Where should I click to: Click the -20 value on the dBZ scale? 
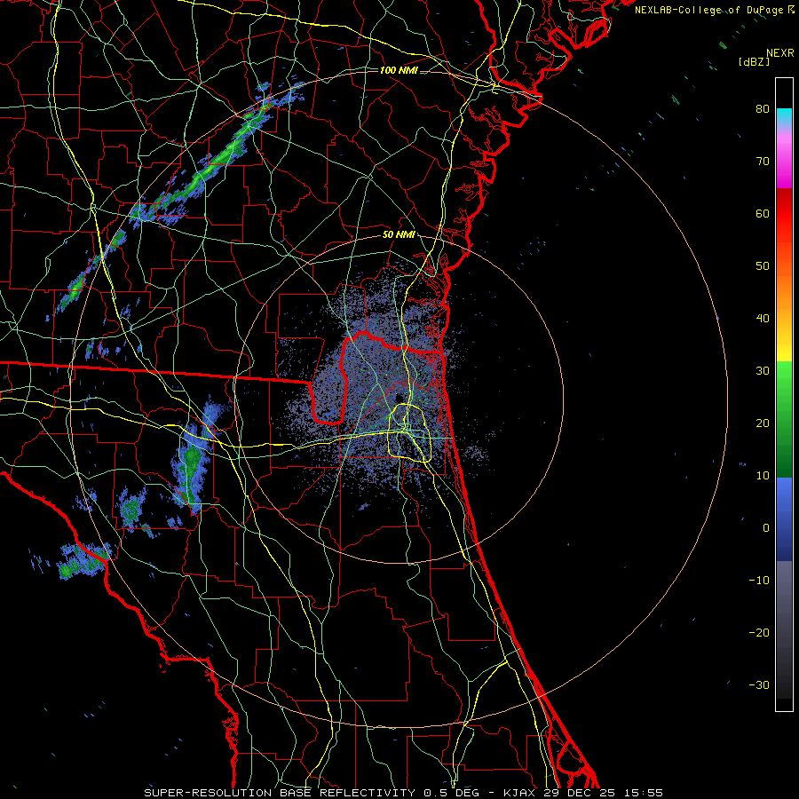(x=759, y=632)
